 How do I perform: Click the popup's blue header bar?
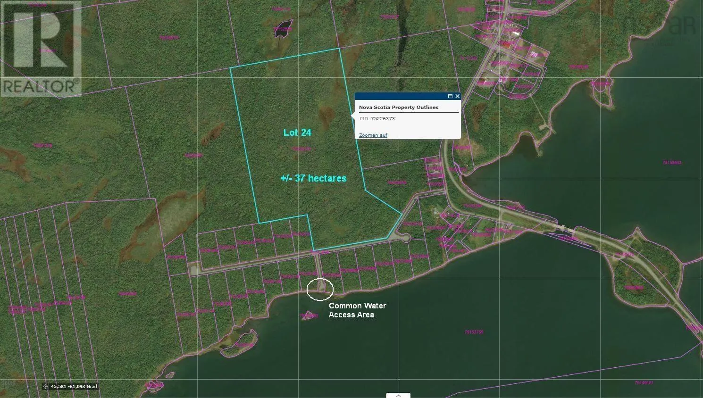pyautogui.click(x=401, y=96)
